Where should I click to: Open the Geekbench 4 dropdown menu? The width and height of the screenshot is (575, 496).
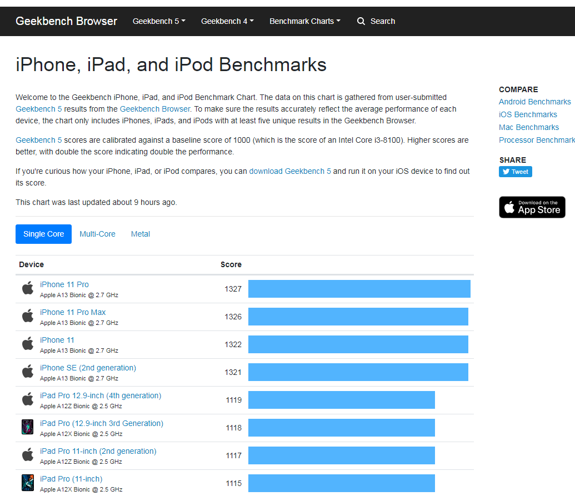point(227,21)
